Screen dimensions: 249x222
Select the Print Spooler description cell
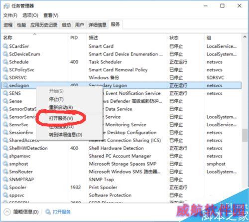pyautogui.click(x=103, y=187)
